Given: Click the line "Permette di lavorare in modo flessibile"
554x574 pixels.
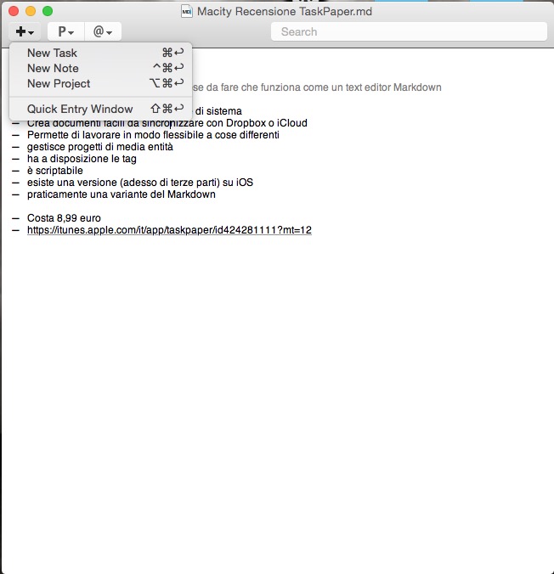Looking at the screenshot, I should (x=153, y=135).
